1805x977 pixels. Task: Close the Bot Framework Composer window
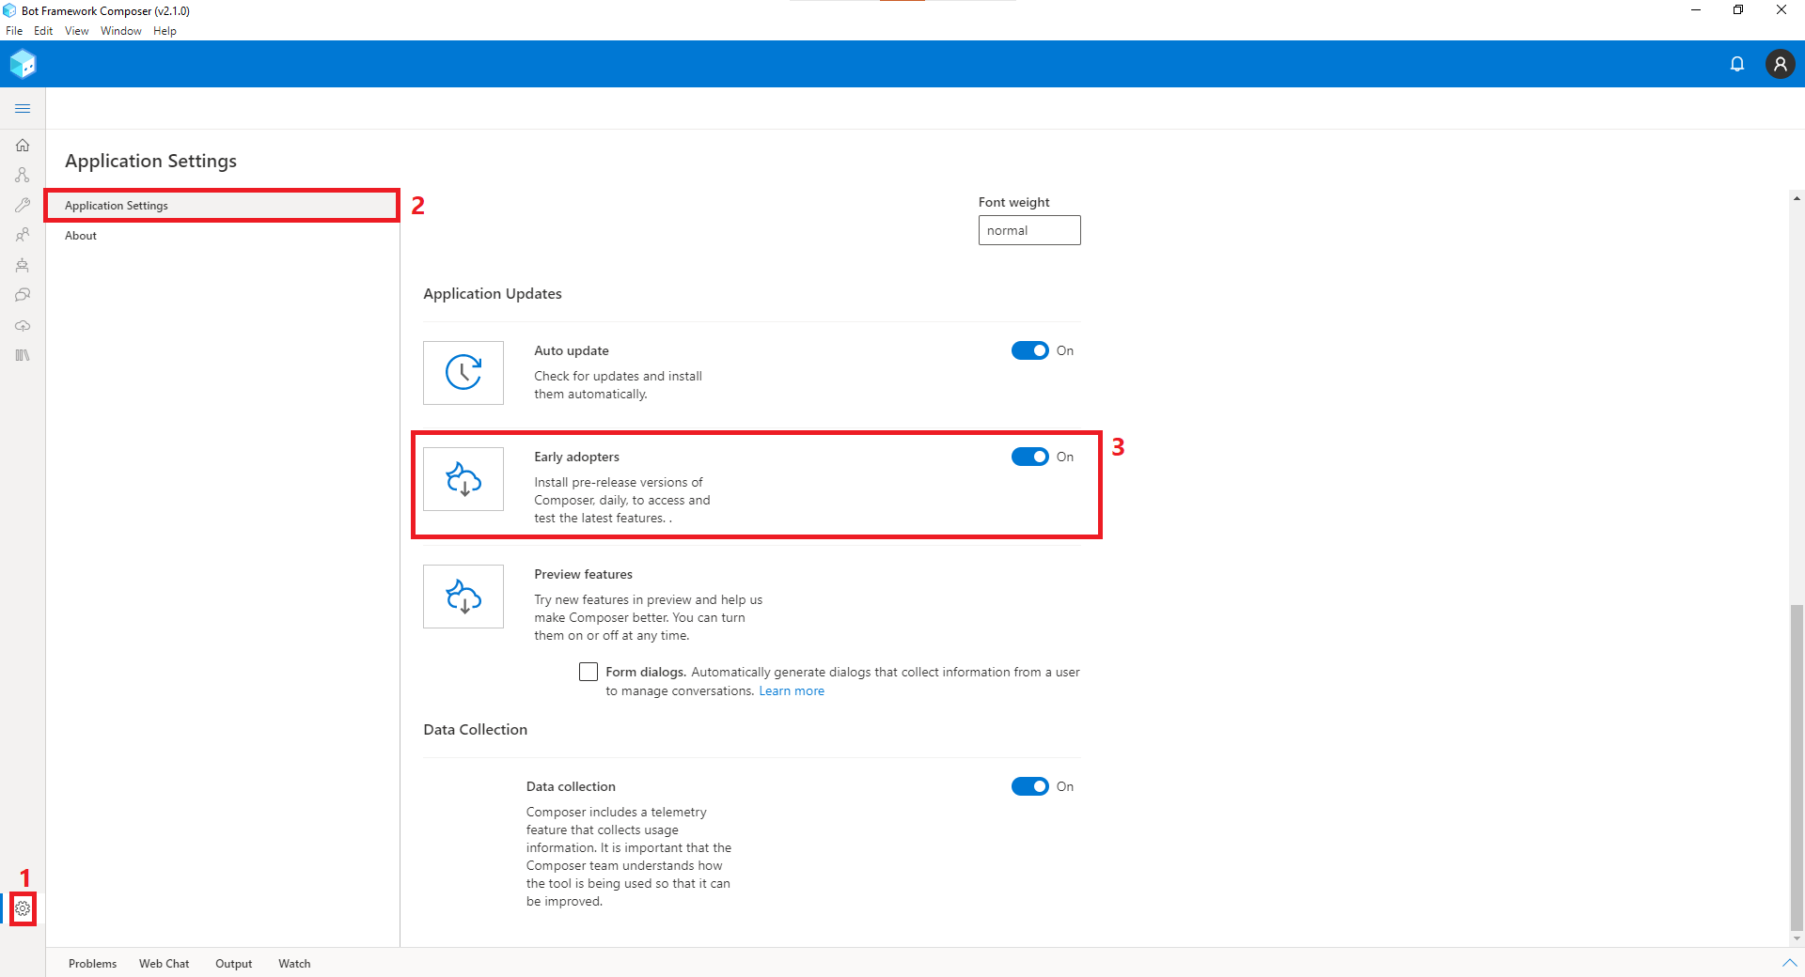click(x=1781, y=10)
